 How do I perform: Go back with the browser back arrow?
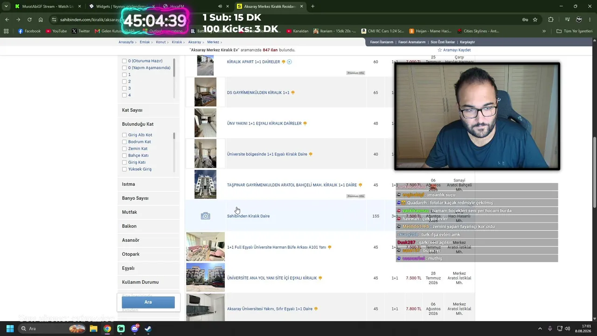click(x=7, y=20)
